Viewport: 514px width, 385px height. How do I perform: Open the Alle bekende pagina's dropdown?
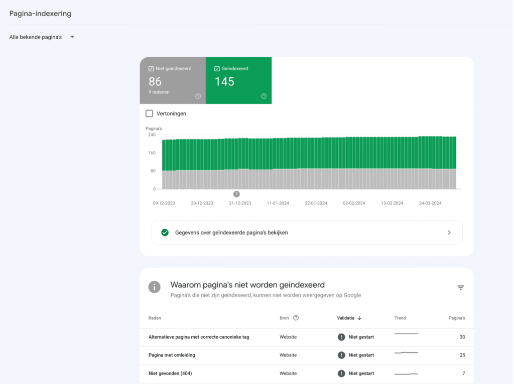(x=42, y=37)
